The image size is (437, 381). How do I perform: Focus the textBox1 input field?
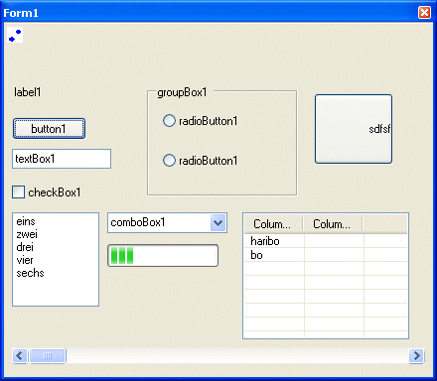62,159
